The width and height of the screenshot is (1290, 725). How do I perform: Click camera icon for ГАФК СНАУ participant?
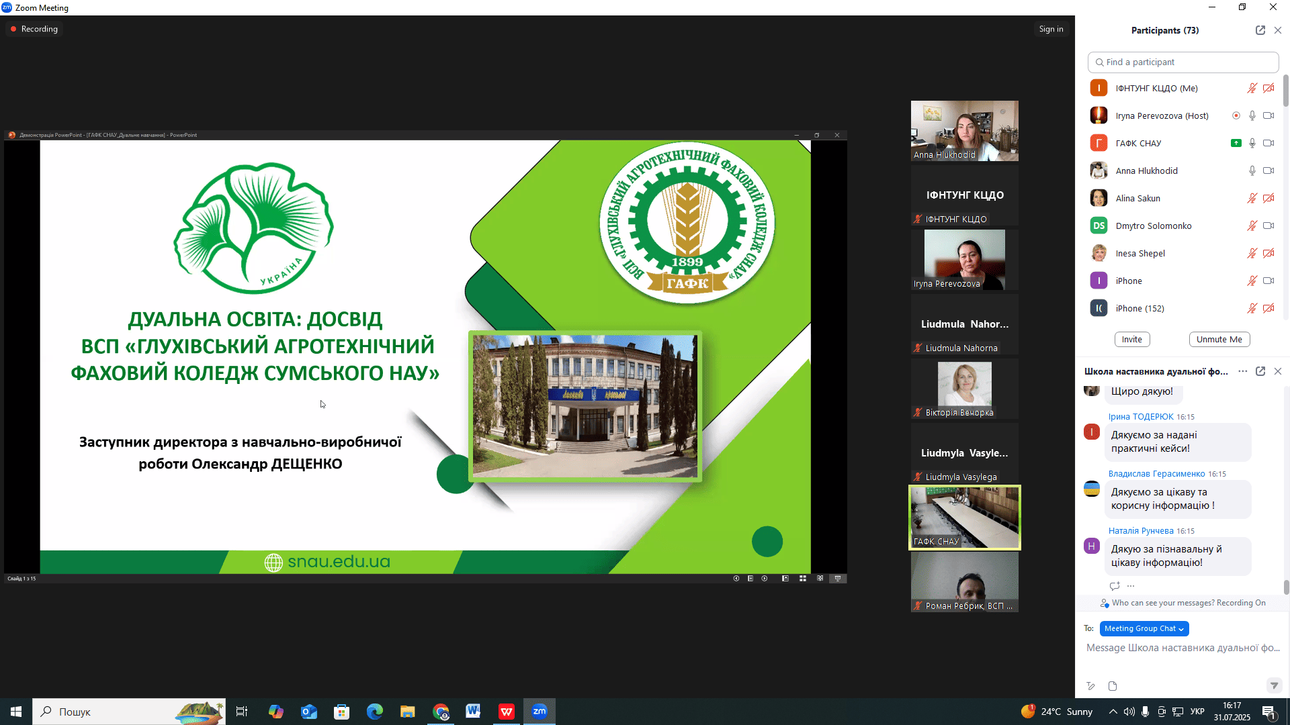[x=1268, y=143]
